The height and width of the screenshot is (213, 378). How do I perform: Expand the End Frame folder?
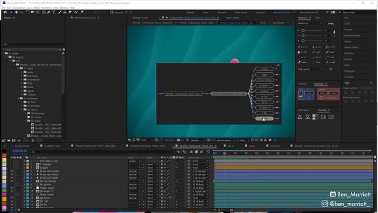click(21, 76)
